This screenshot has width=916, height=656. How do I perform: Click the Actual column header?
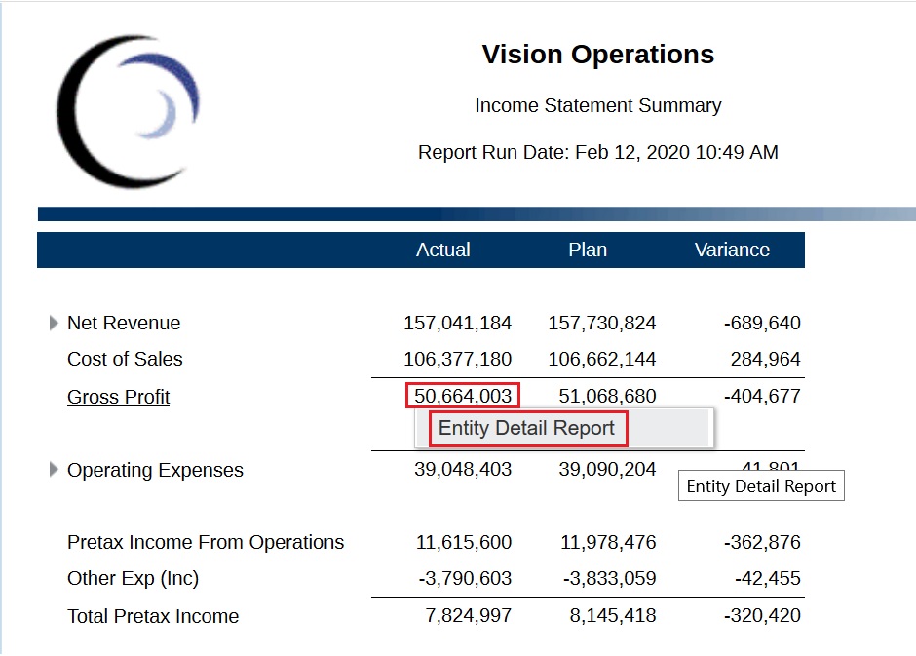point(443,250)
